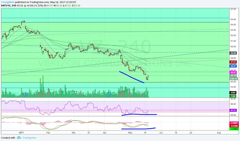
Task: Click the C:45.16 close value
Action: 76,5
